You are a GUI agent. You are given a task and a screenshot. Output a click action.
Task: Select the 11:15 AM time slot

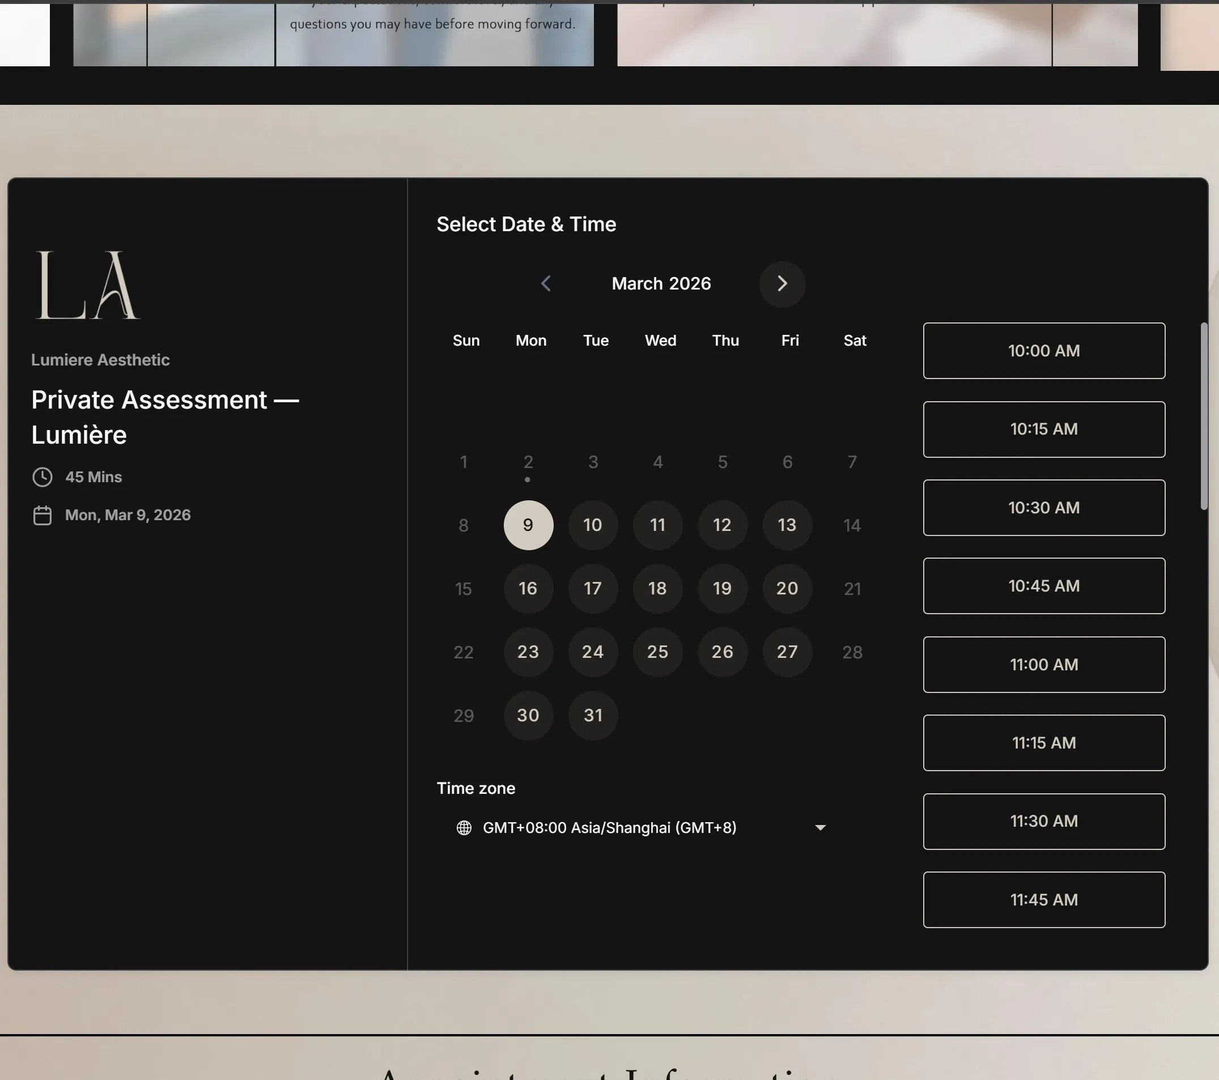[x=1044, y=742]
